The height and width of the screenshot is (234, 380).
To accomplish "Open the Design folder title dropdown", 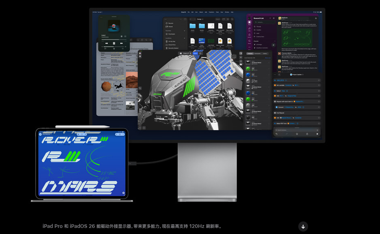I will coord(200,19).
